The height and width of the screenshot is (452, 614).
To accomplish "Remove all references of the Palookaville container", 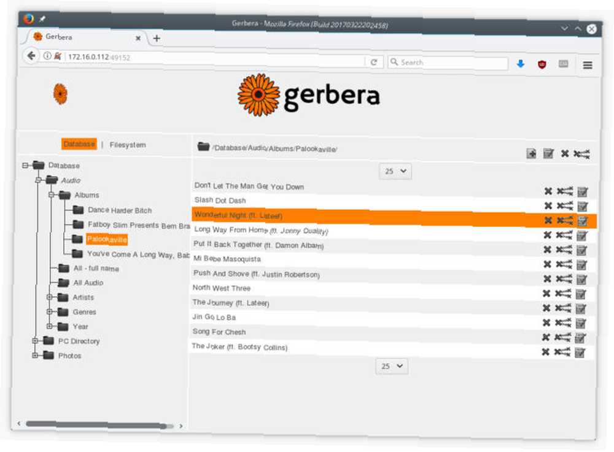I will pyautogui.click(x=581, y=154).
